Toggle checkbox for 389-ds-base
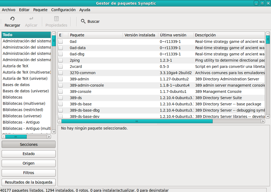 coord(61,104)
